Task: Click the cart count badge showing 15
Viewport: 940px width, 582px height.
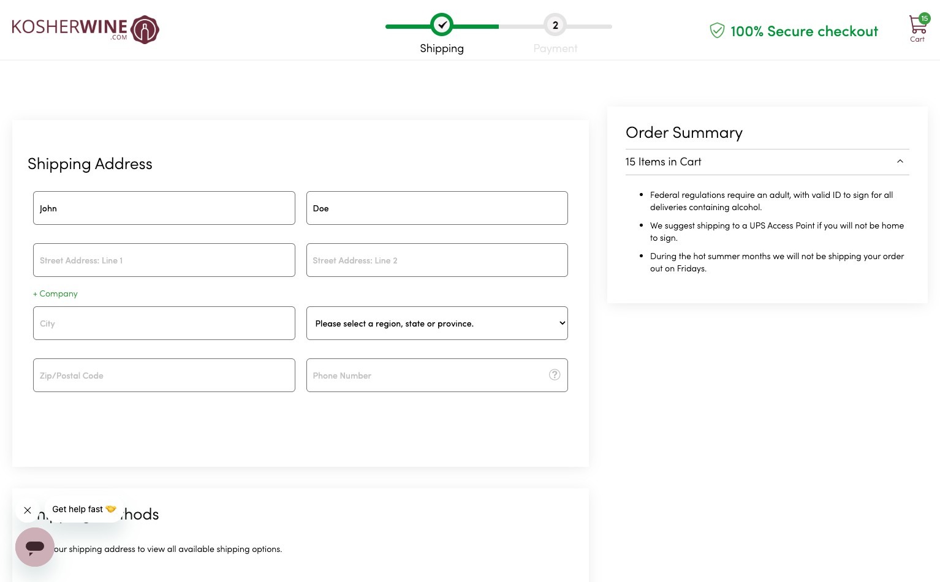Action: pos(925,18)
